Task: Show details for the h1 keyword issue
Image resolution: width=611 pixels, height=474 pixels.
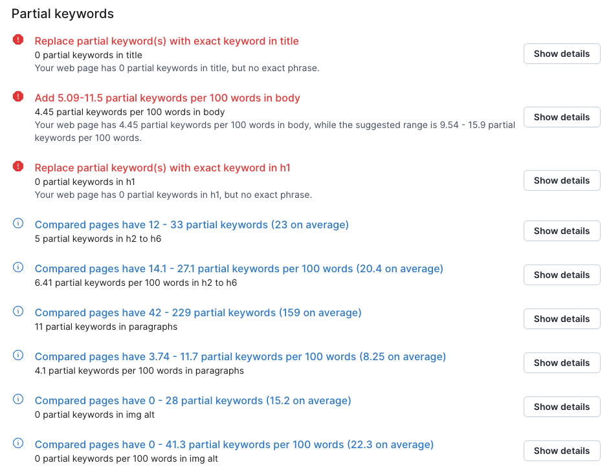Action: [562, 180]
